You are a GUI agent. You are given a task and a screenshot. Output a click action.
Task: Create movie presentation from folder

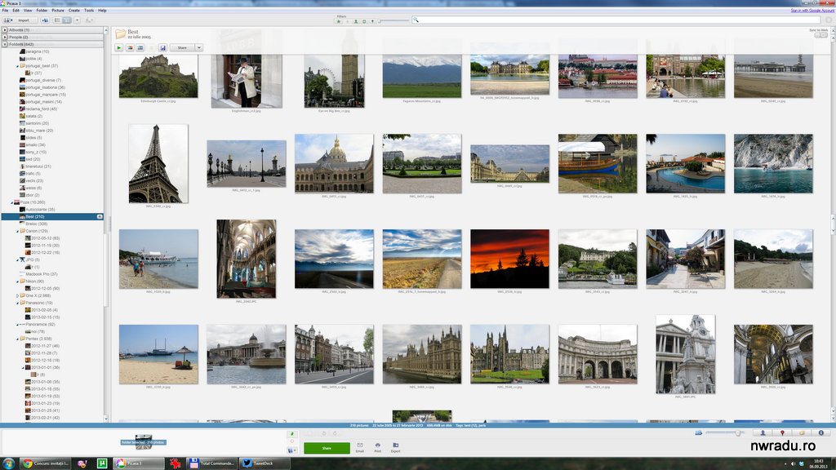pos(140,47)
